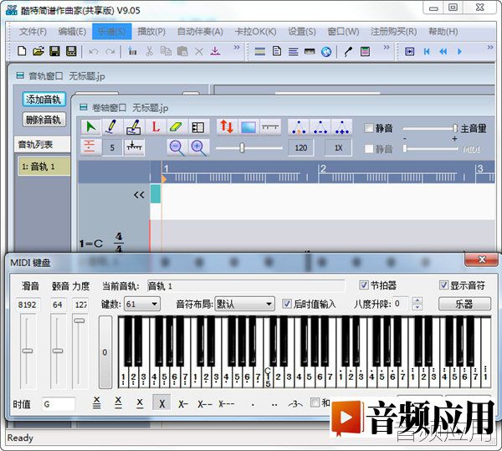Image resolution: width=502 pixels, height=451 pixels.
Task: Select the red L tool
Action: [156, 127]
